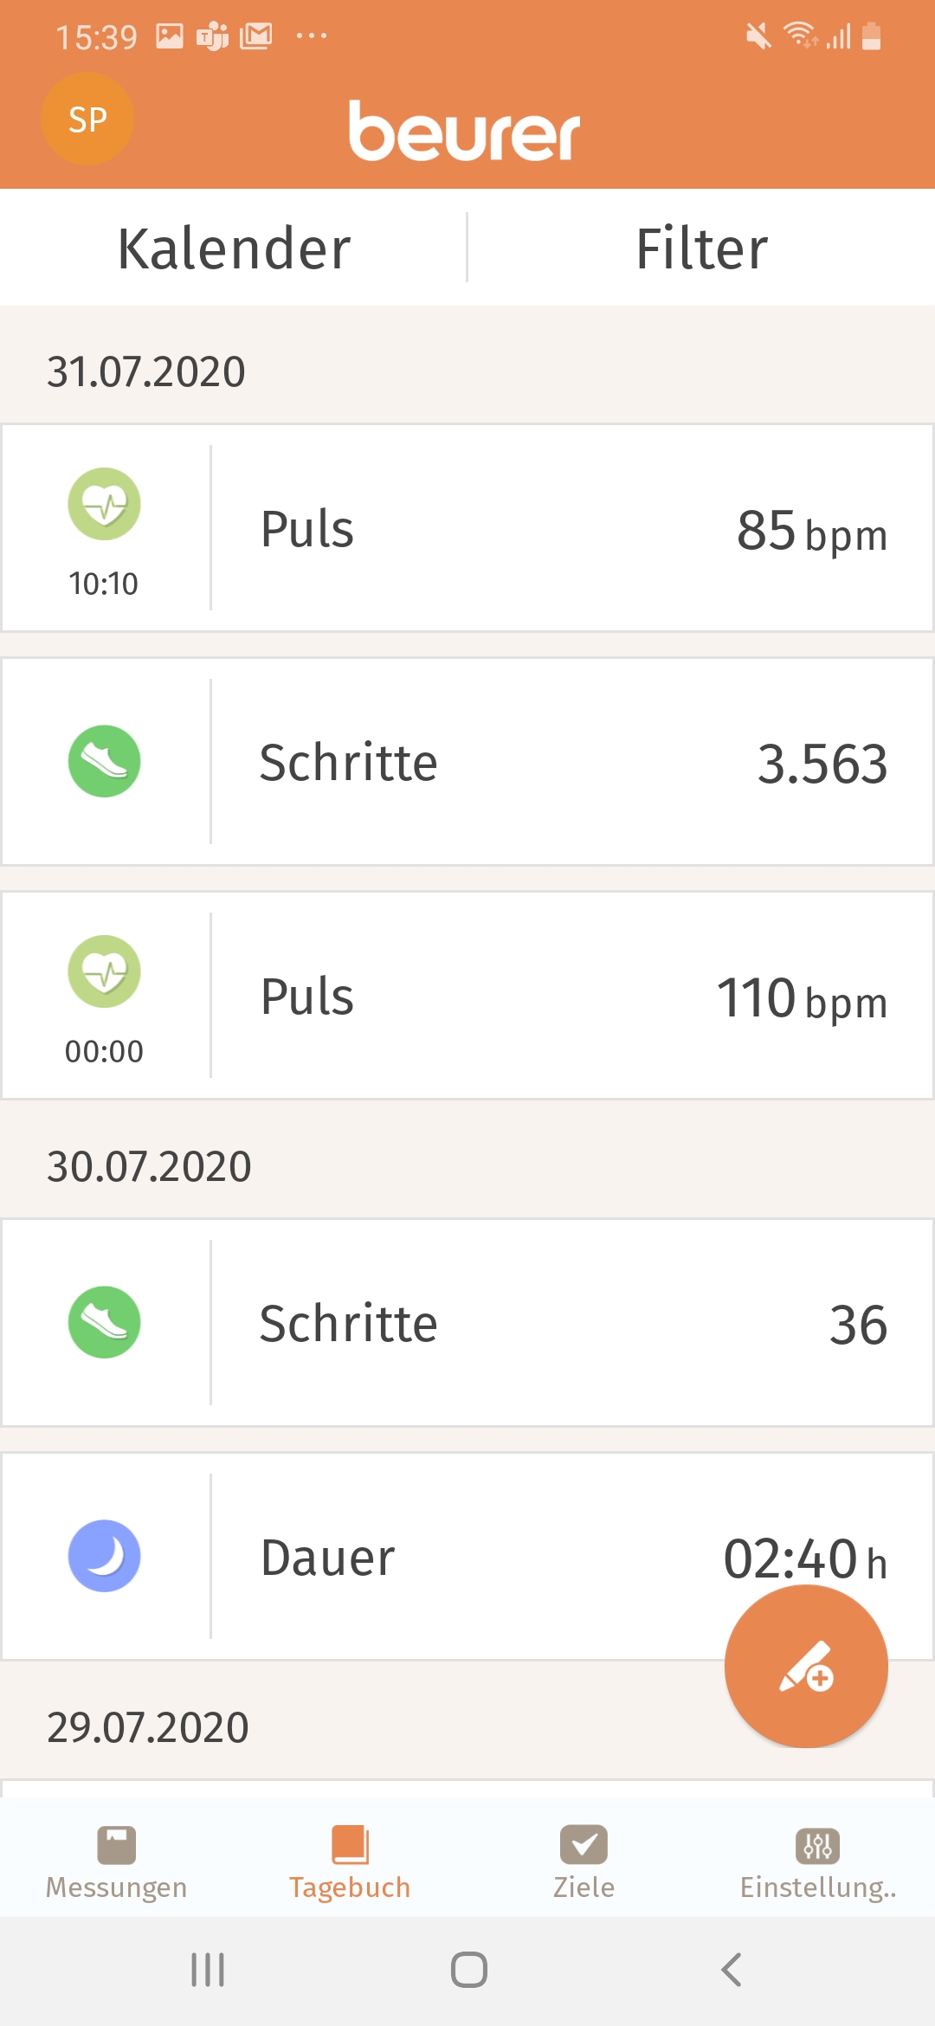Go to the Ziele tab
935x2026 pixels.
[584, 1861]
